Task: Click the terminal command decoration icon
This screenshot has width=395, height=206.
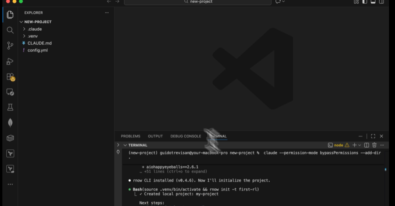Action: click(118, 152)
